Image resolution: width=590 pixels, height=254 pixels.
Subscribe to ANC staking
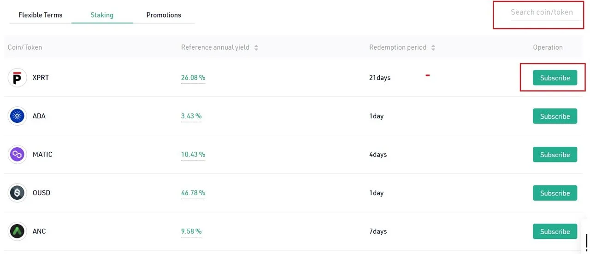[555, 231]
